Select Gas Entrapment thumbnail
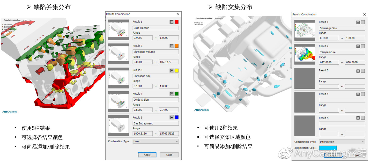Screen dimensions: 370x163 119,125
